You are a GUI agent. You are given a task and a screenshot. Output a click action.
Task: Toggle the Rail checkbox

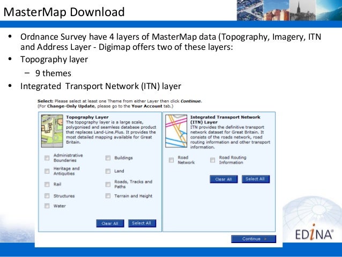tap(47, 184)
